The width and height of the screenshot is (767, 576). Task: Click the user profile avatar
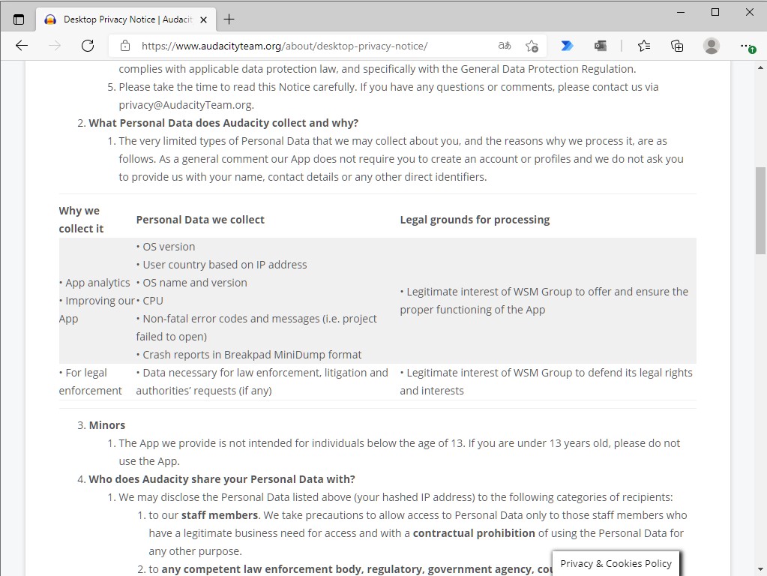coord(712,46)
